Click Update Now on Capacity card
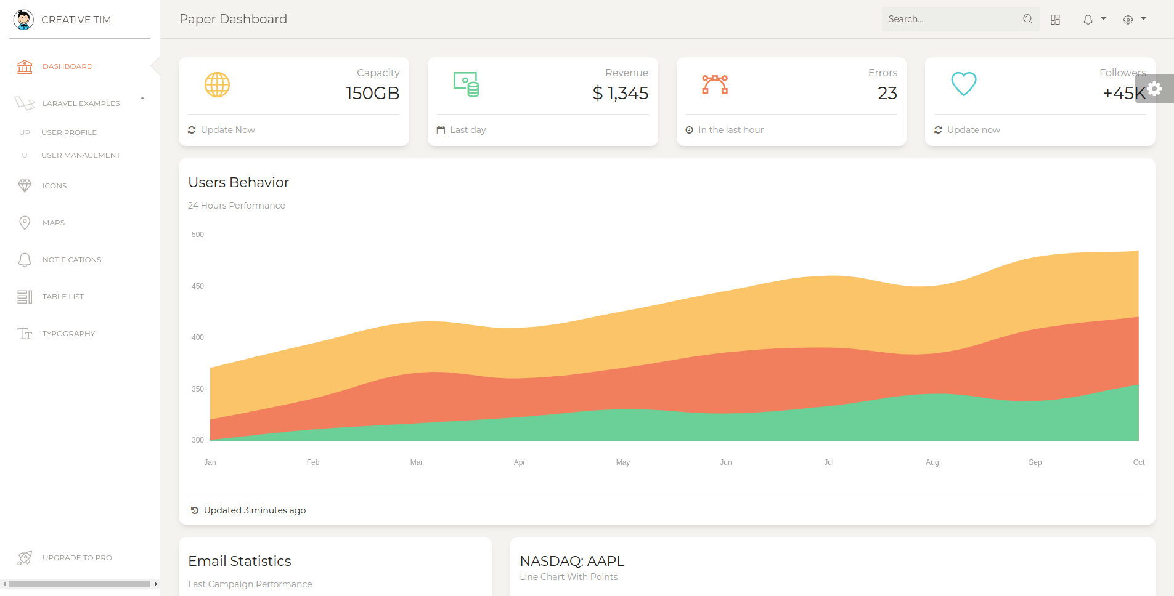Viewport: 1174px width, 596px height. [x=227, y=130]
